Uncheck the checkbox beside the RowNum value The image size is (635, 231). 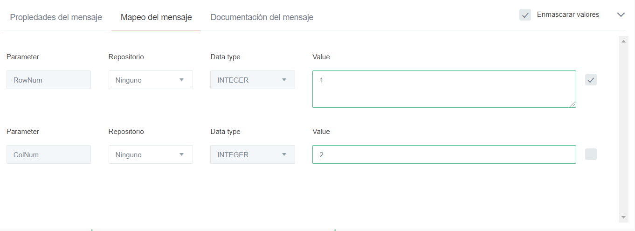[591, 80]
